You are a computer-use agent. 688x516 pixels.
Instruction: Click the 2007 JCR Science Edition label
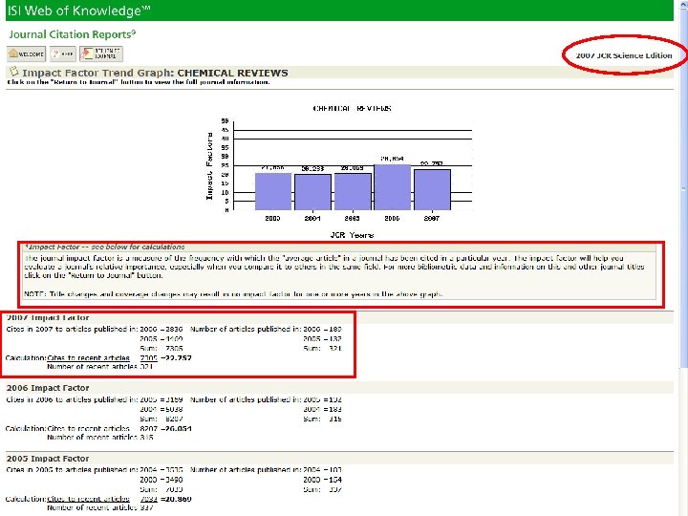(x=623, y=55)
